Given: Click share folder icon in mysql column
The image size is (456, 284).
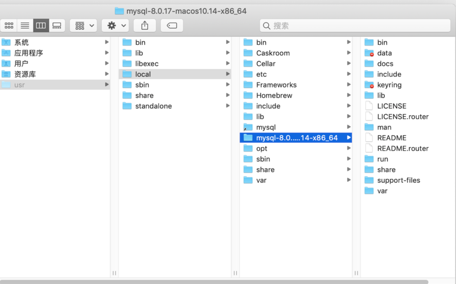Looking at the screenshot, I should (369, 169).
